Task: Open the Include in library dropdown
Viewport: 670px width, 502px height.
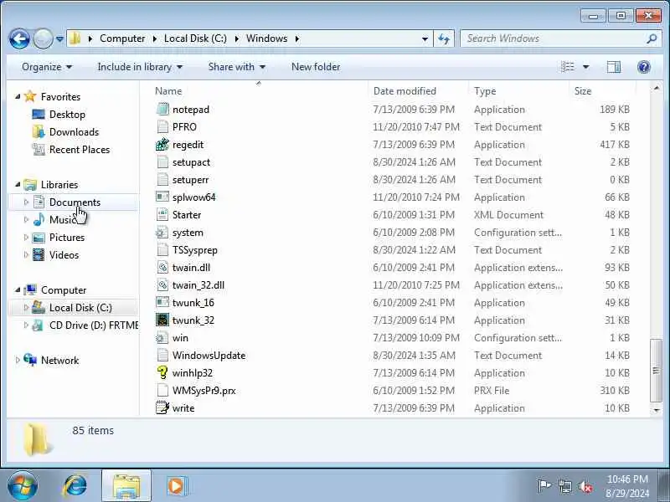Action: pos(140,67)
